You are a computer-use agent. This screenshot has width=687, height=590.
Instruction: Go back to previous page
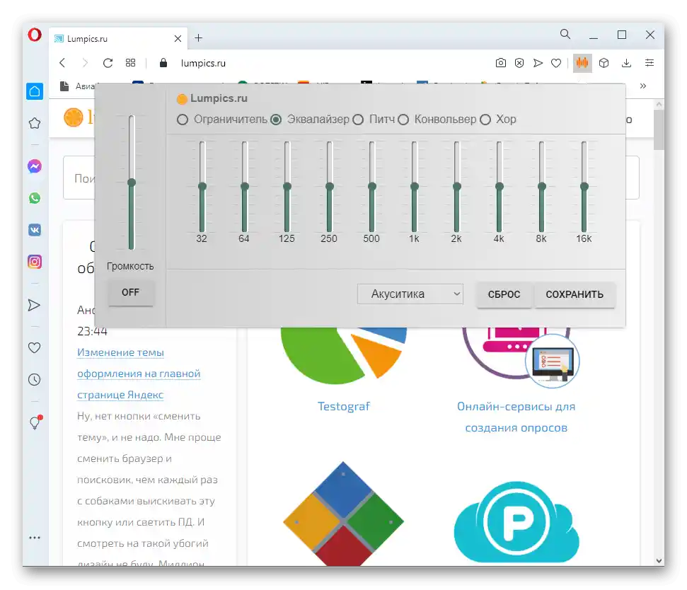[62, 63]
